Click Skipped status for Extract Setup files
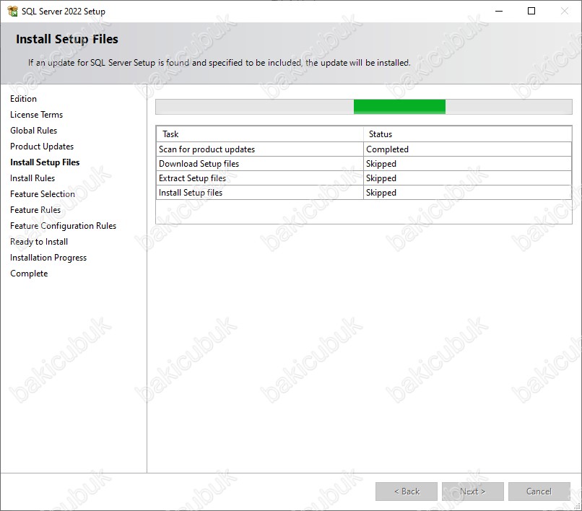 (467, 178)
